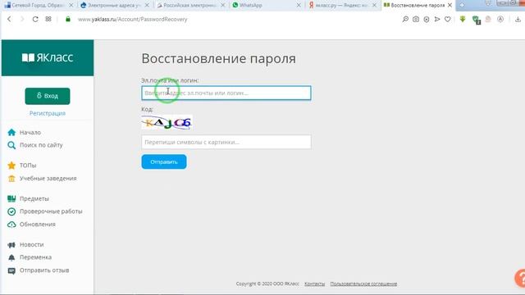The width and height of the screenshot is (525, 295).
Task: Open the Контакты footer link
Action: (314, 284)
